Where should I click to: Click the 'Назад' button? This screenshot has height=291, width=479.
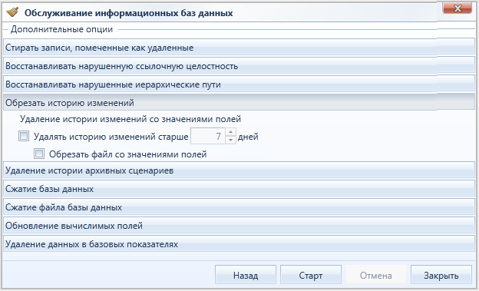coord(246,275)
